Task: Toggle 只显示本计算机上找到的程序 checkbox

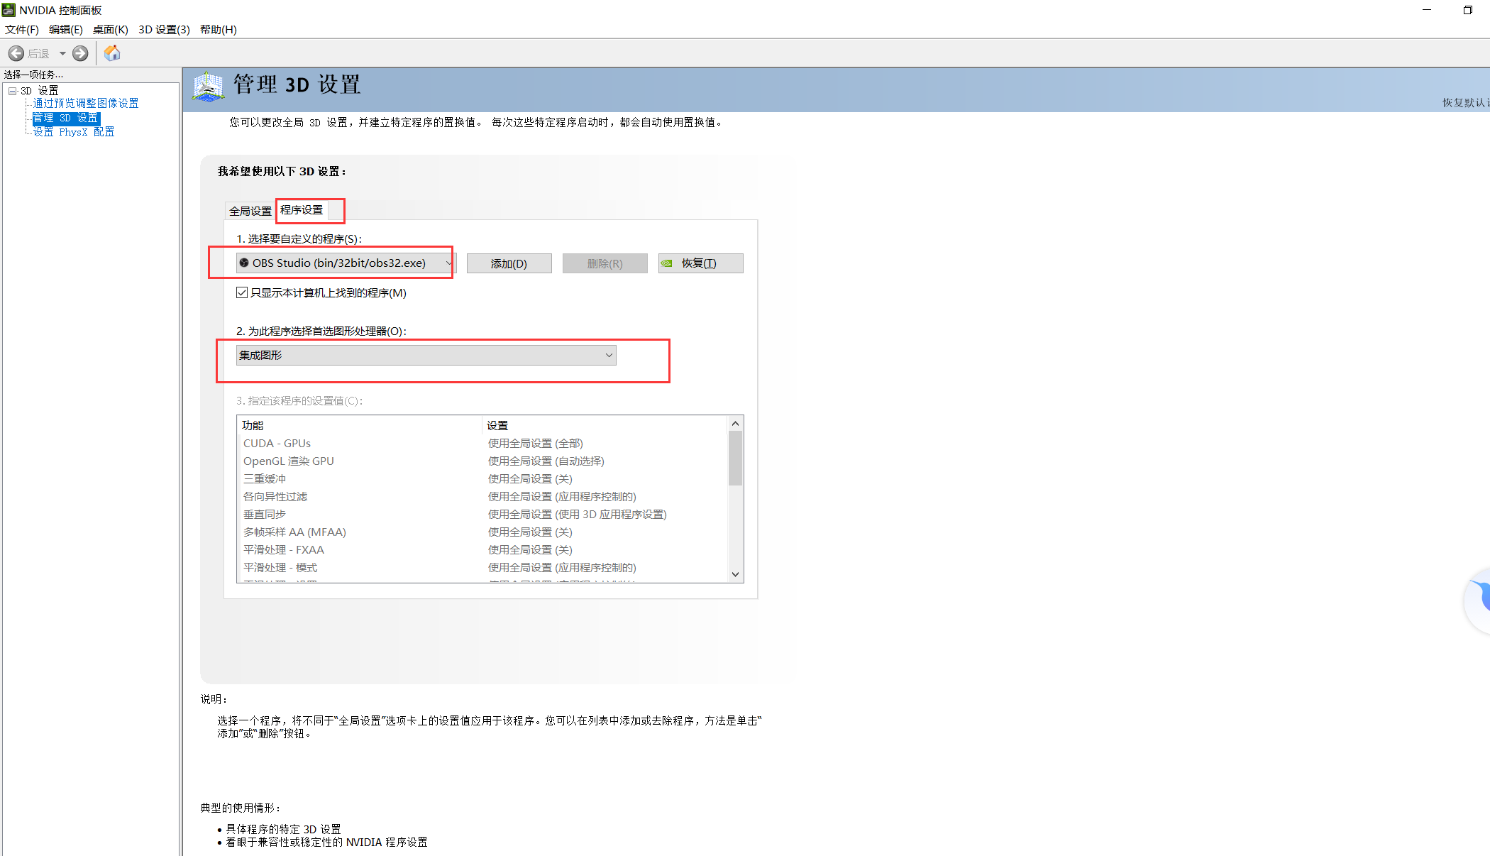Action: (x=241, y=292)
